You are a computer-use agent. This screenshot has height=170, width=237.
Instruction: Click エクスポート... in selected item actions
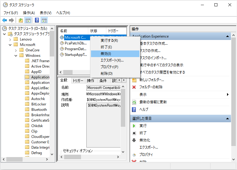click(148, 147)
